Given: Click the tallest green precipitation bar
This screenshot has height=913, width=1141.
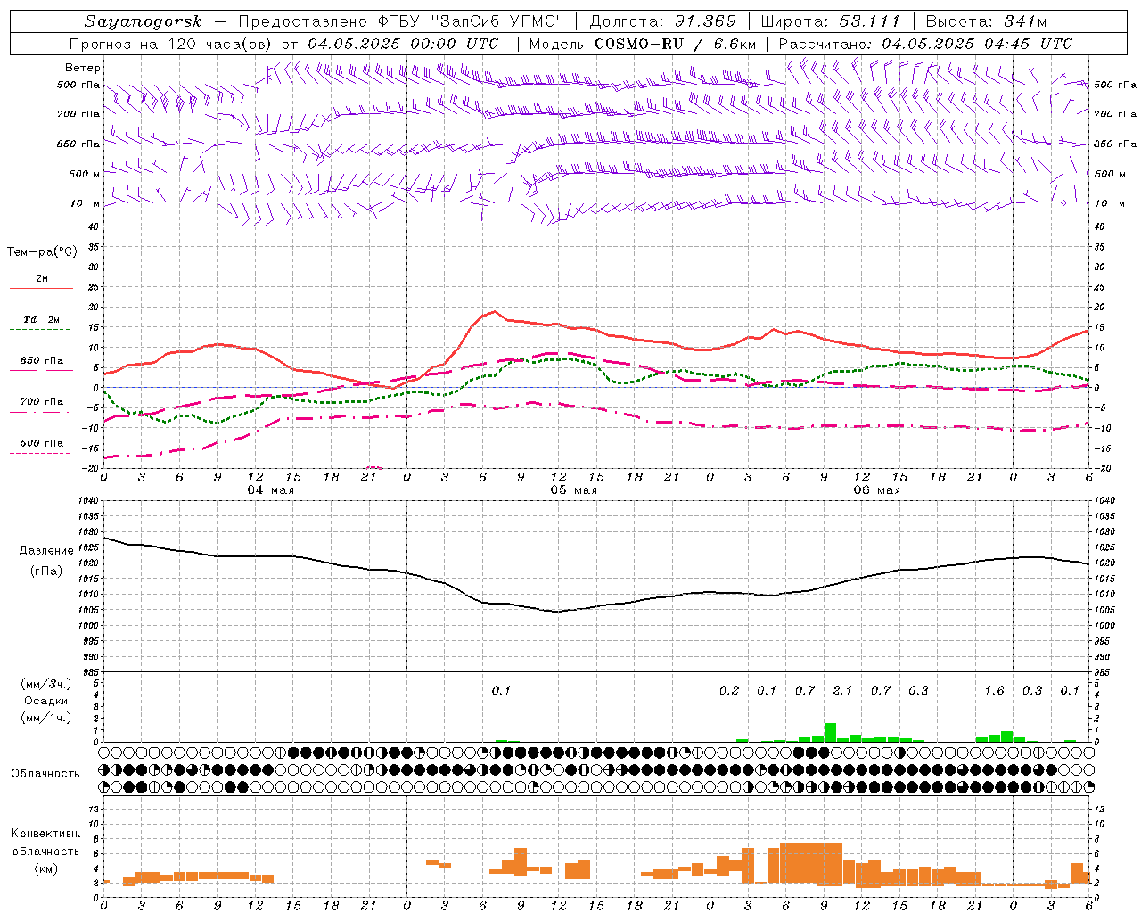Looking at the screenshot, I should (830, 732).
